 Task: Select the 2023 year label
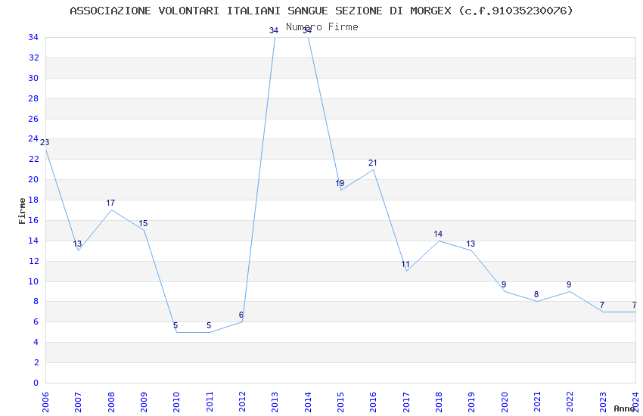pyautogui.click(x=603, y=402)
